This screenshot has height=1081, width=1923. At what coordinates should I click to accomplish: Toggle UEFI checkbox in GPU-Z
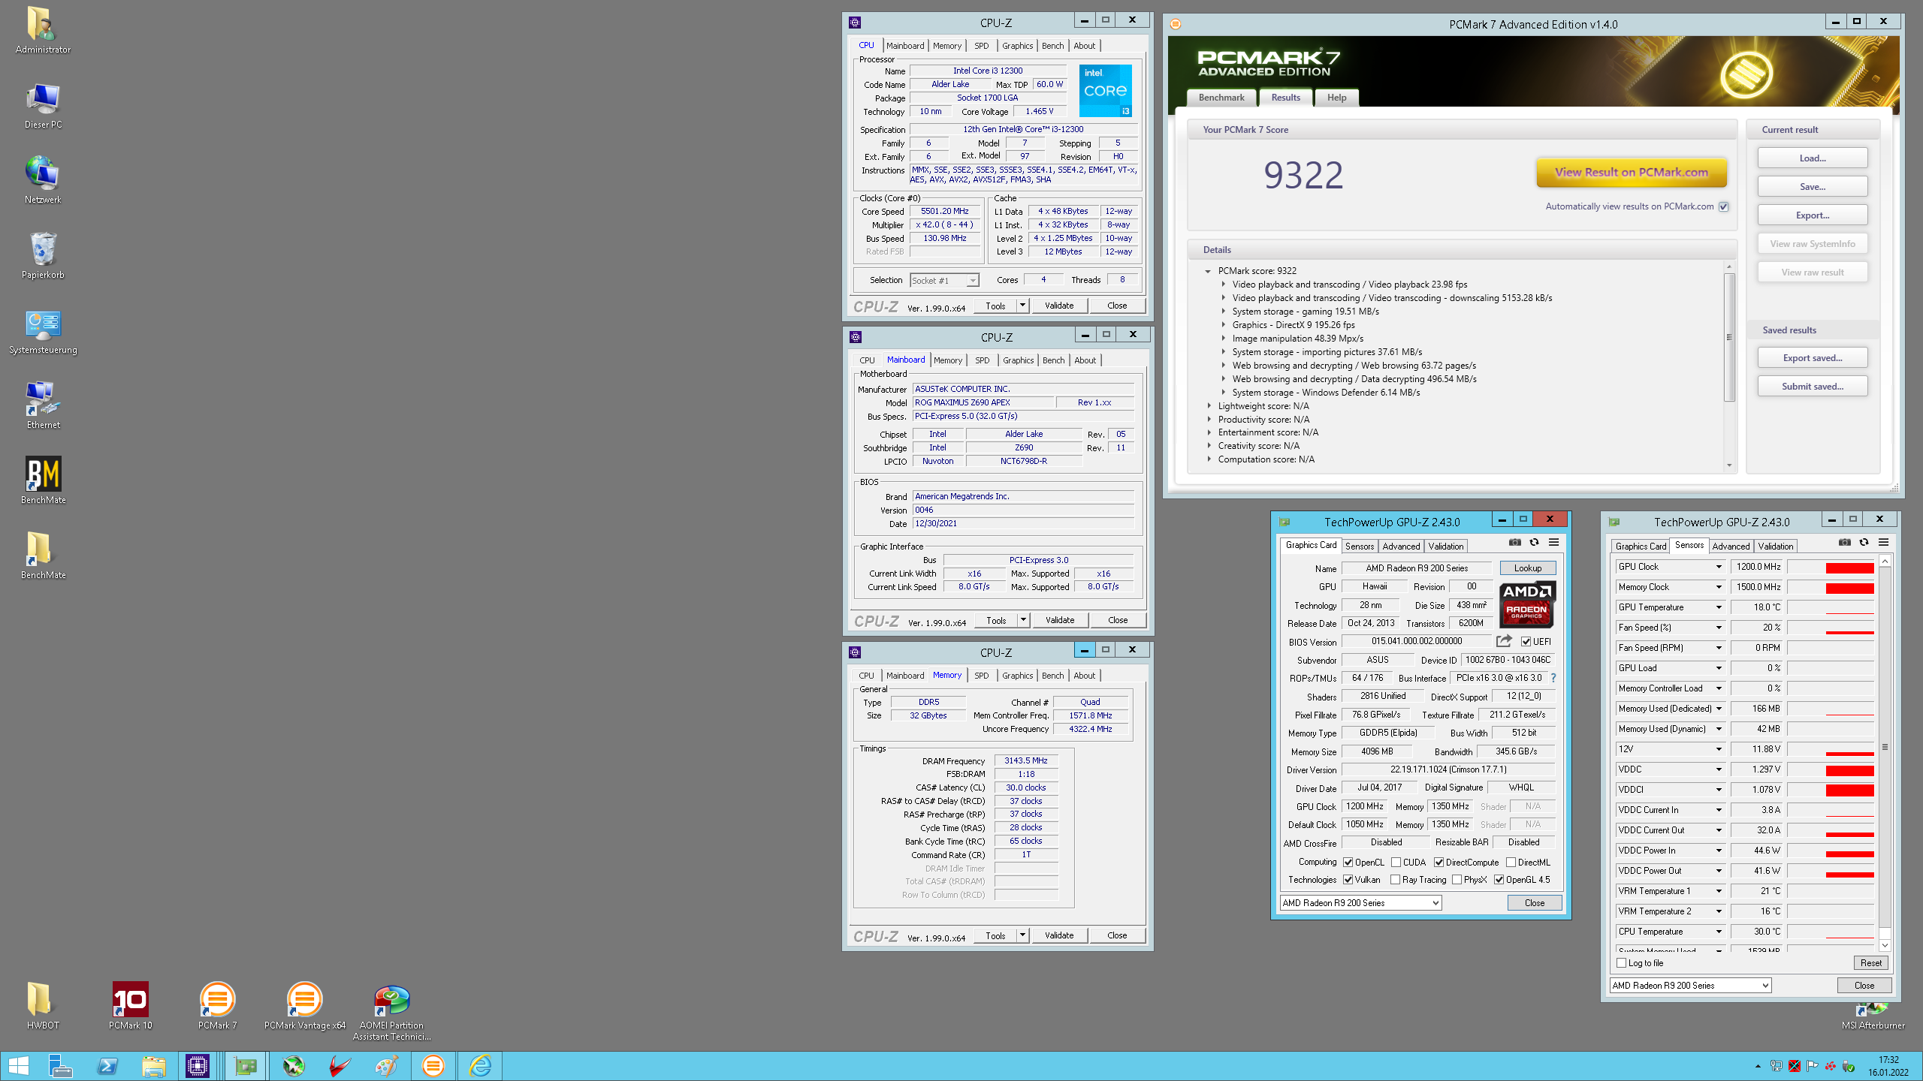click(x=1526, y=641)
